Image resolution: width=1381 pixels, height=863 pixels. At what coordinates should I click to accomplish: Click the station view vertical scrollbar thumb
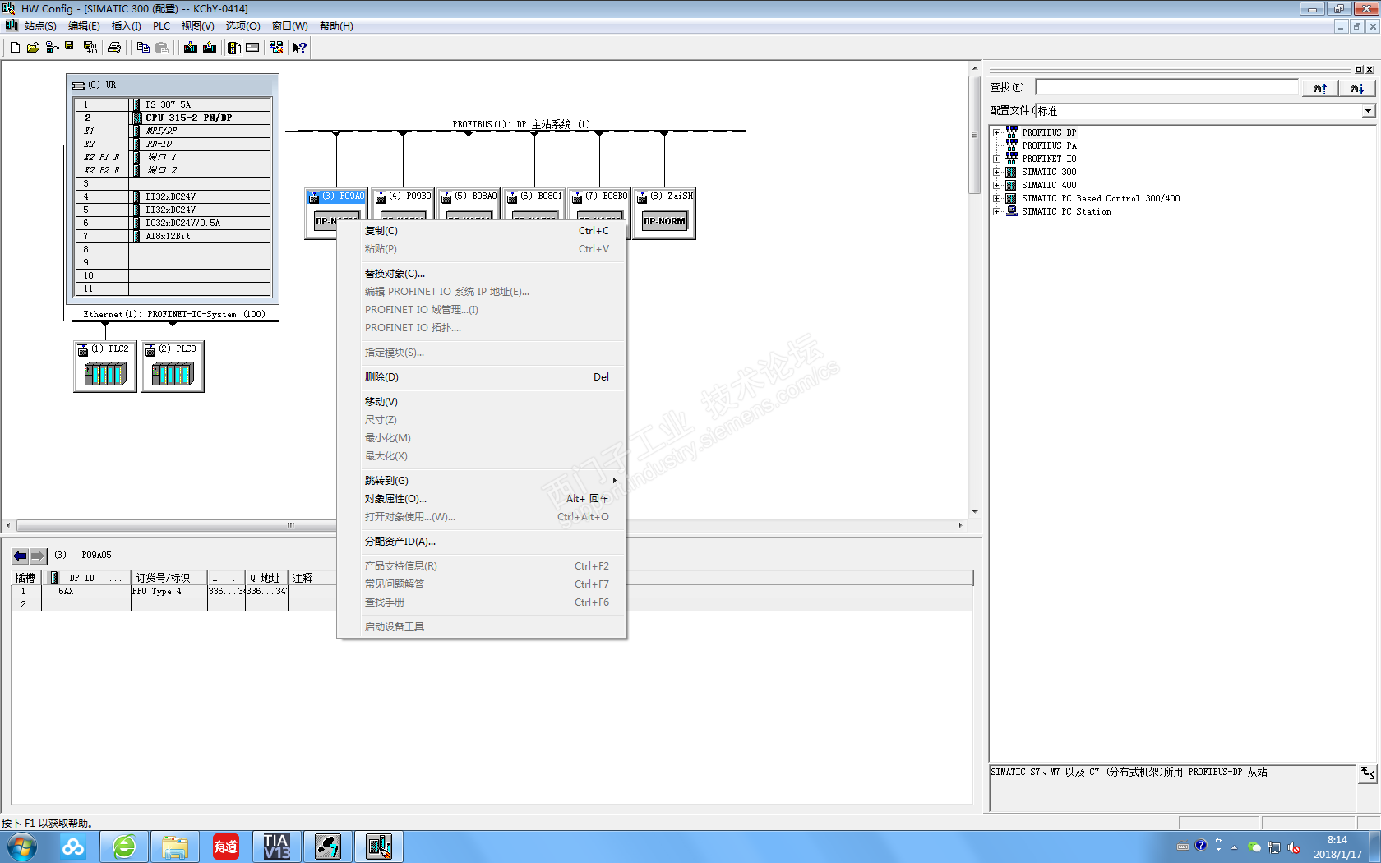click(975, 136)
